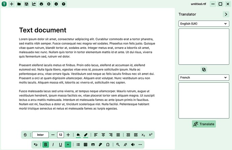The image size is (232, 150).
Task: Toggle underline formatting
Action: click(61, 145)
